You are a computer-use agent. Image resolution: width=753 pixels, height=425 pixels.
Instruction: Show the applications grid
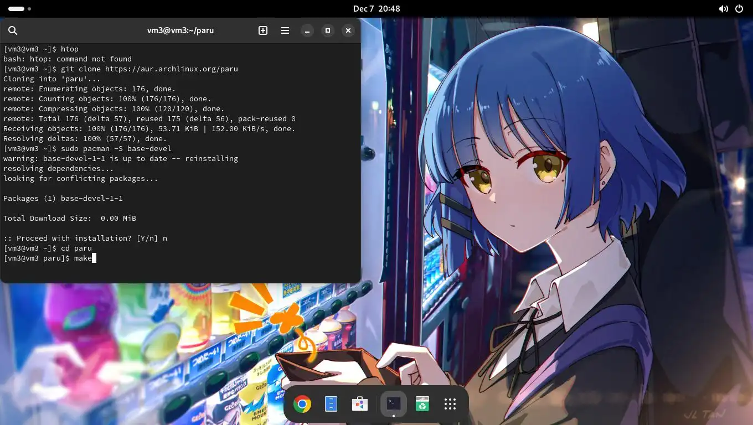pyautogui.click(x=450, y=404)
